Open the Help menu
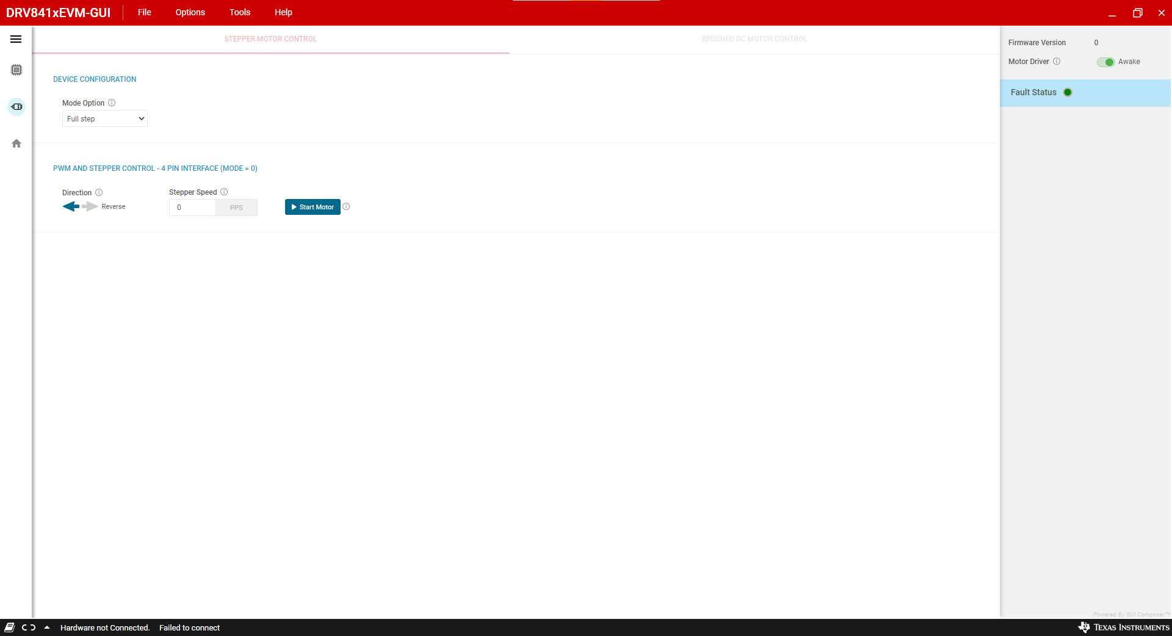Image resolution: width=1172 pixels, height=636 pixels. click(283, 12)
